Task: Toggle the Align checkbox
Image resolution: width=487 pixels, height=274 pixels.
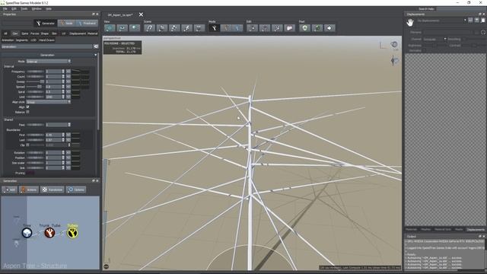Action: 27,107
